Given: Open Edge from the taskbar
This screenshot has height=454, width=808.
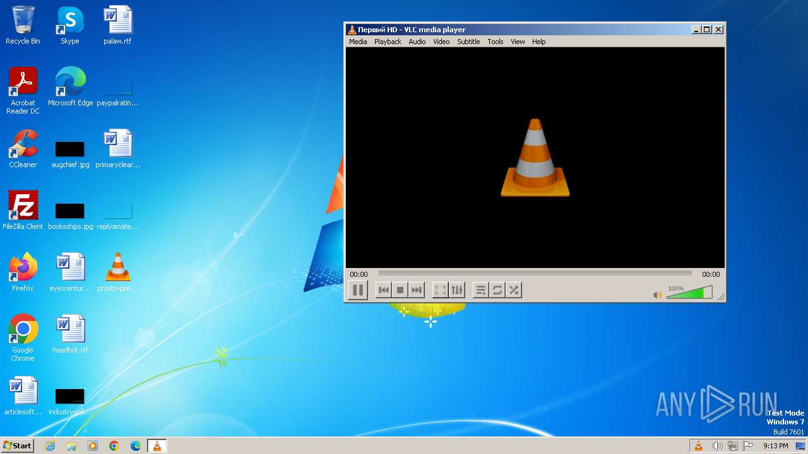Looking at the screenshot, I should [136, 446].
